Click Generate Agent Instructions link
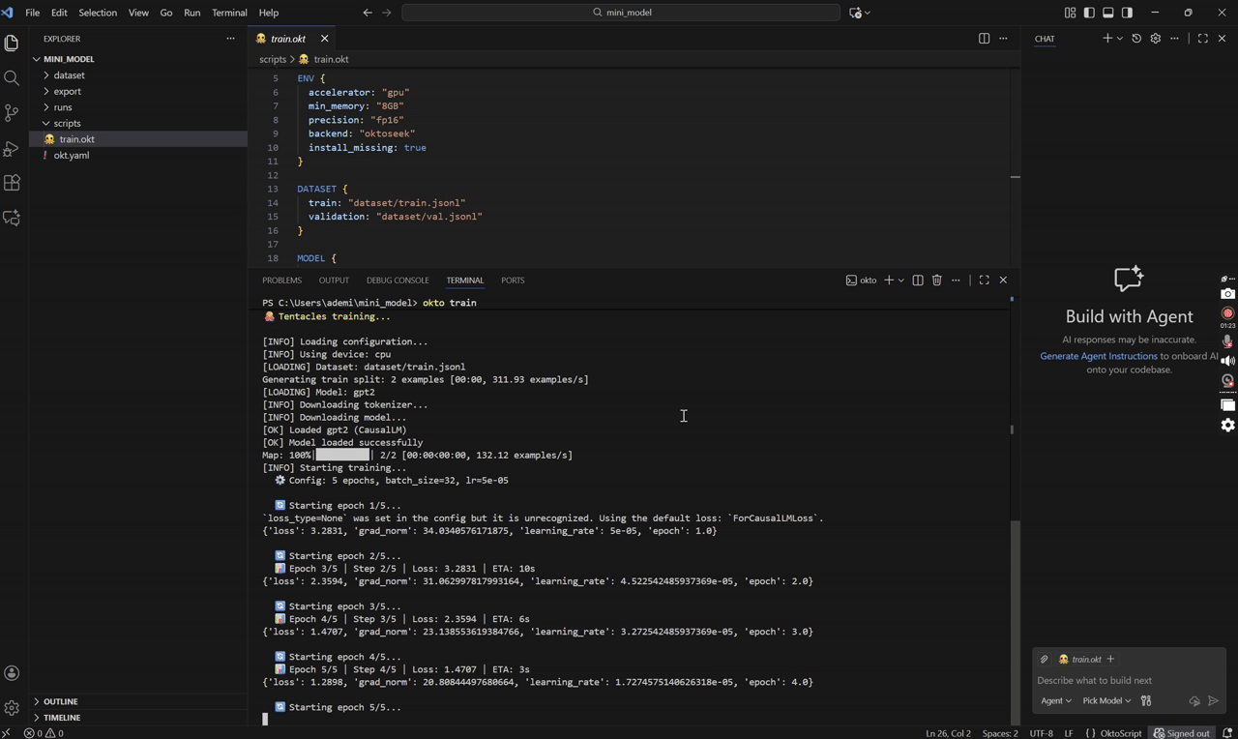The width and height of the screenshot is (1238, 739). pos(1098,356)
